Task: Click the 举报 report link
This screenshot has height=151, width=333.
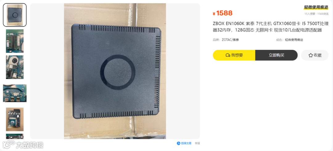Action: (x=197, y=143)
